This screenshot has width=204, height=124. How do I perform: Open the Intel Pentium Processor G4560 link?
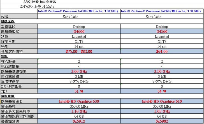pyautogui.click(x=161, y=11)
